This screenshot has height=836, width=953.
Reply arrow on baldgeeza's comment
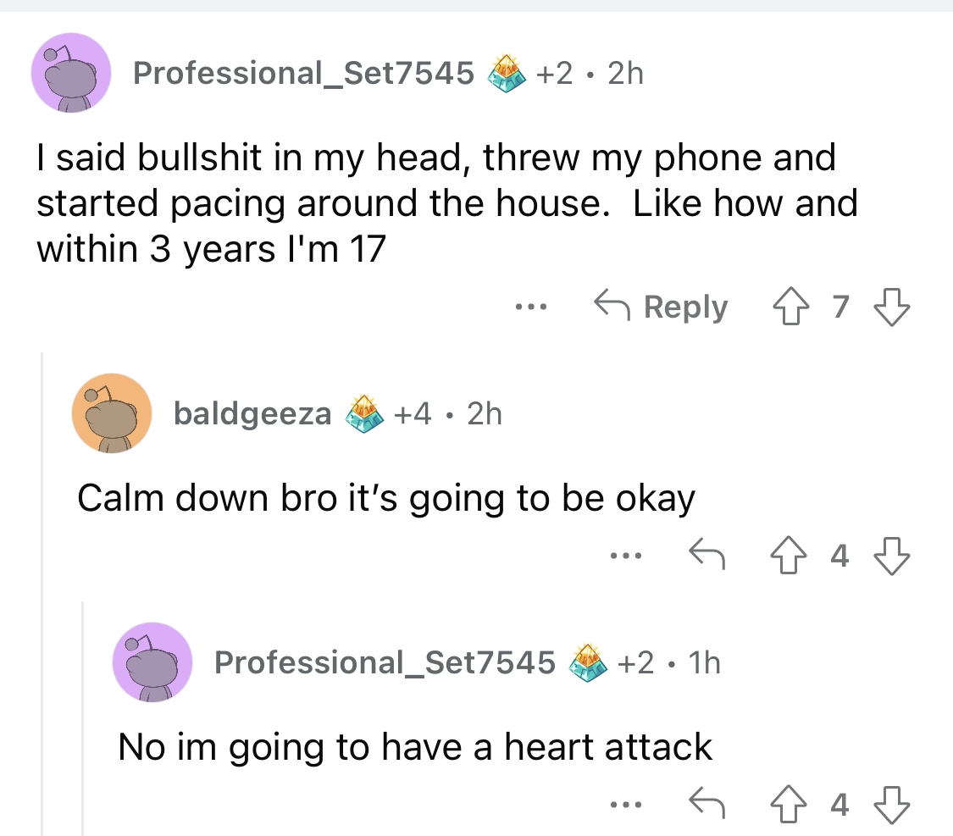(x=706, y=554)
